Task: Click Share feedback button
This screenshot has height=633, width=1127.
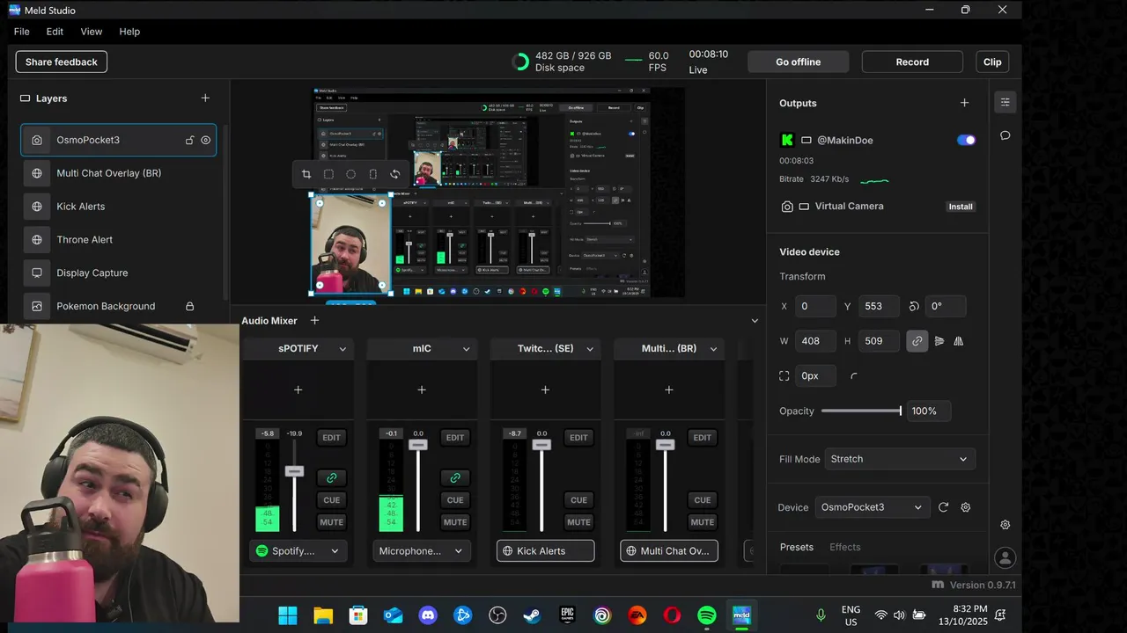Action: pos(62,62)
